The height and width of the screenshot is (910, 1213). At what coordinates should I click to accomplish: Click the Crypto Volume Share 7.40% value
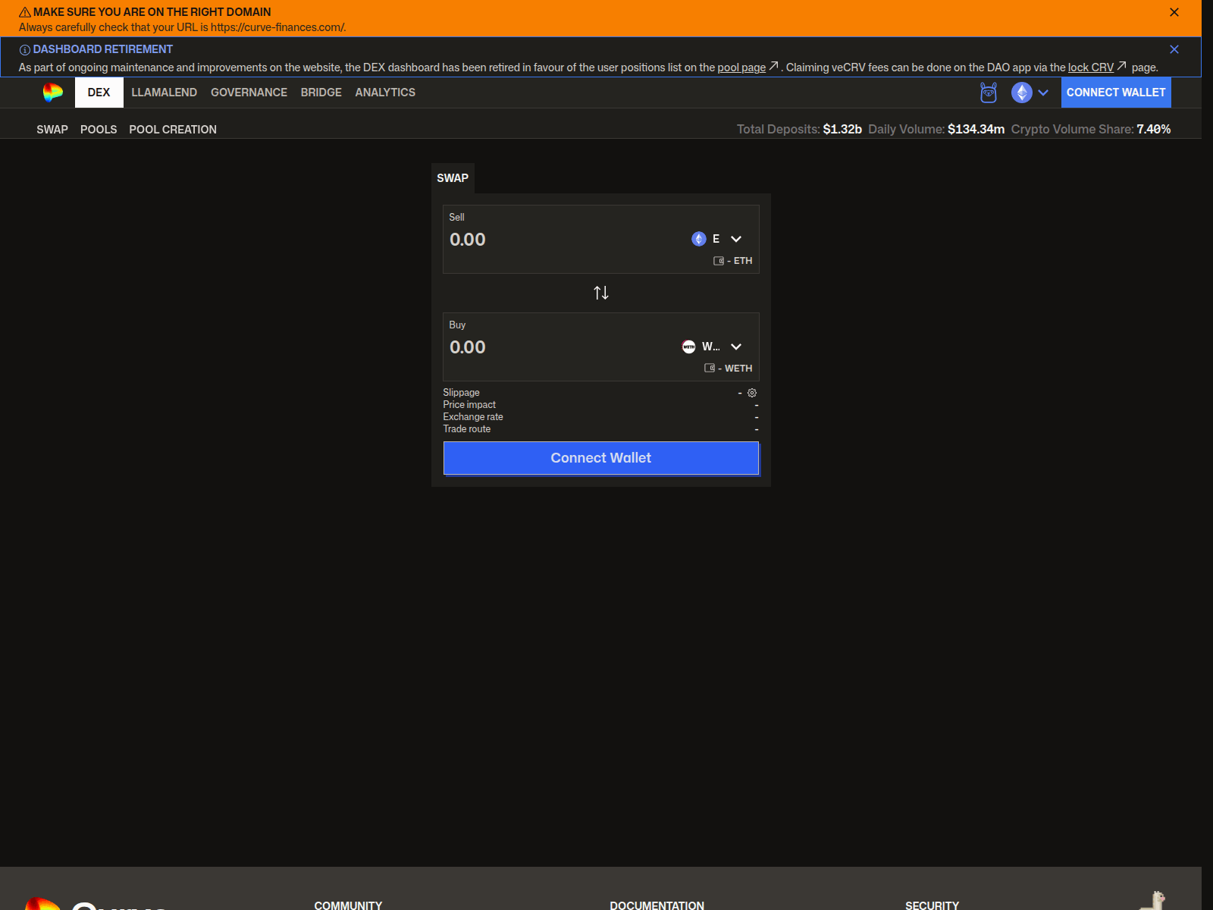coord(1154,130)
